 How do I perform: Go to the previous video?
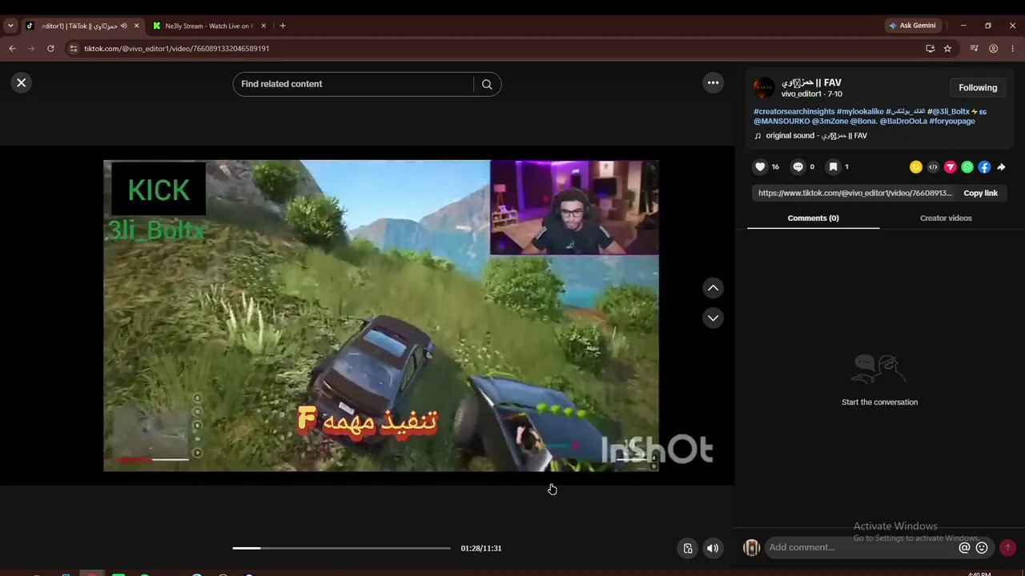[713, 288]
